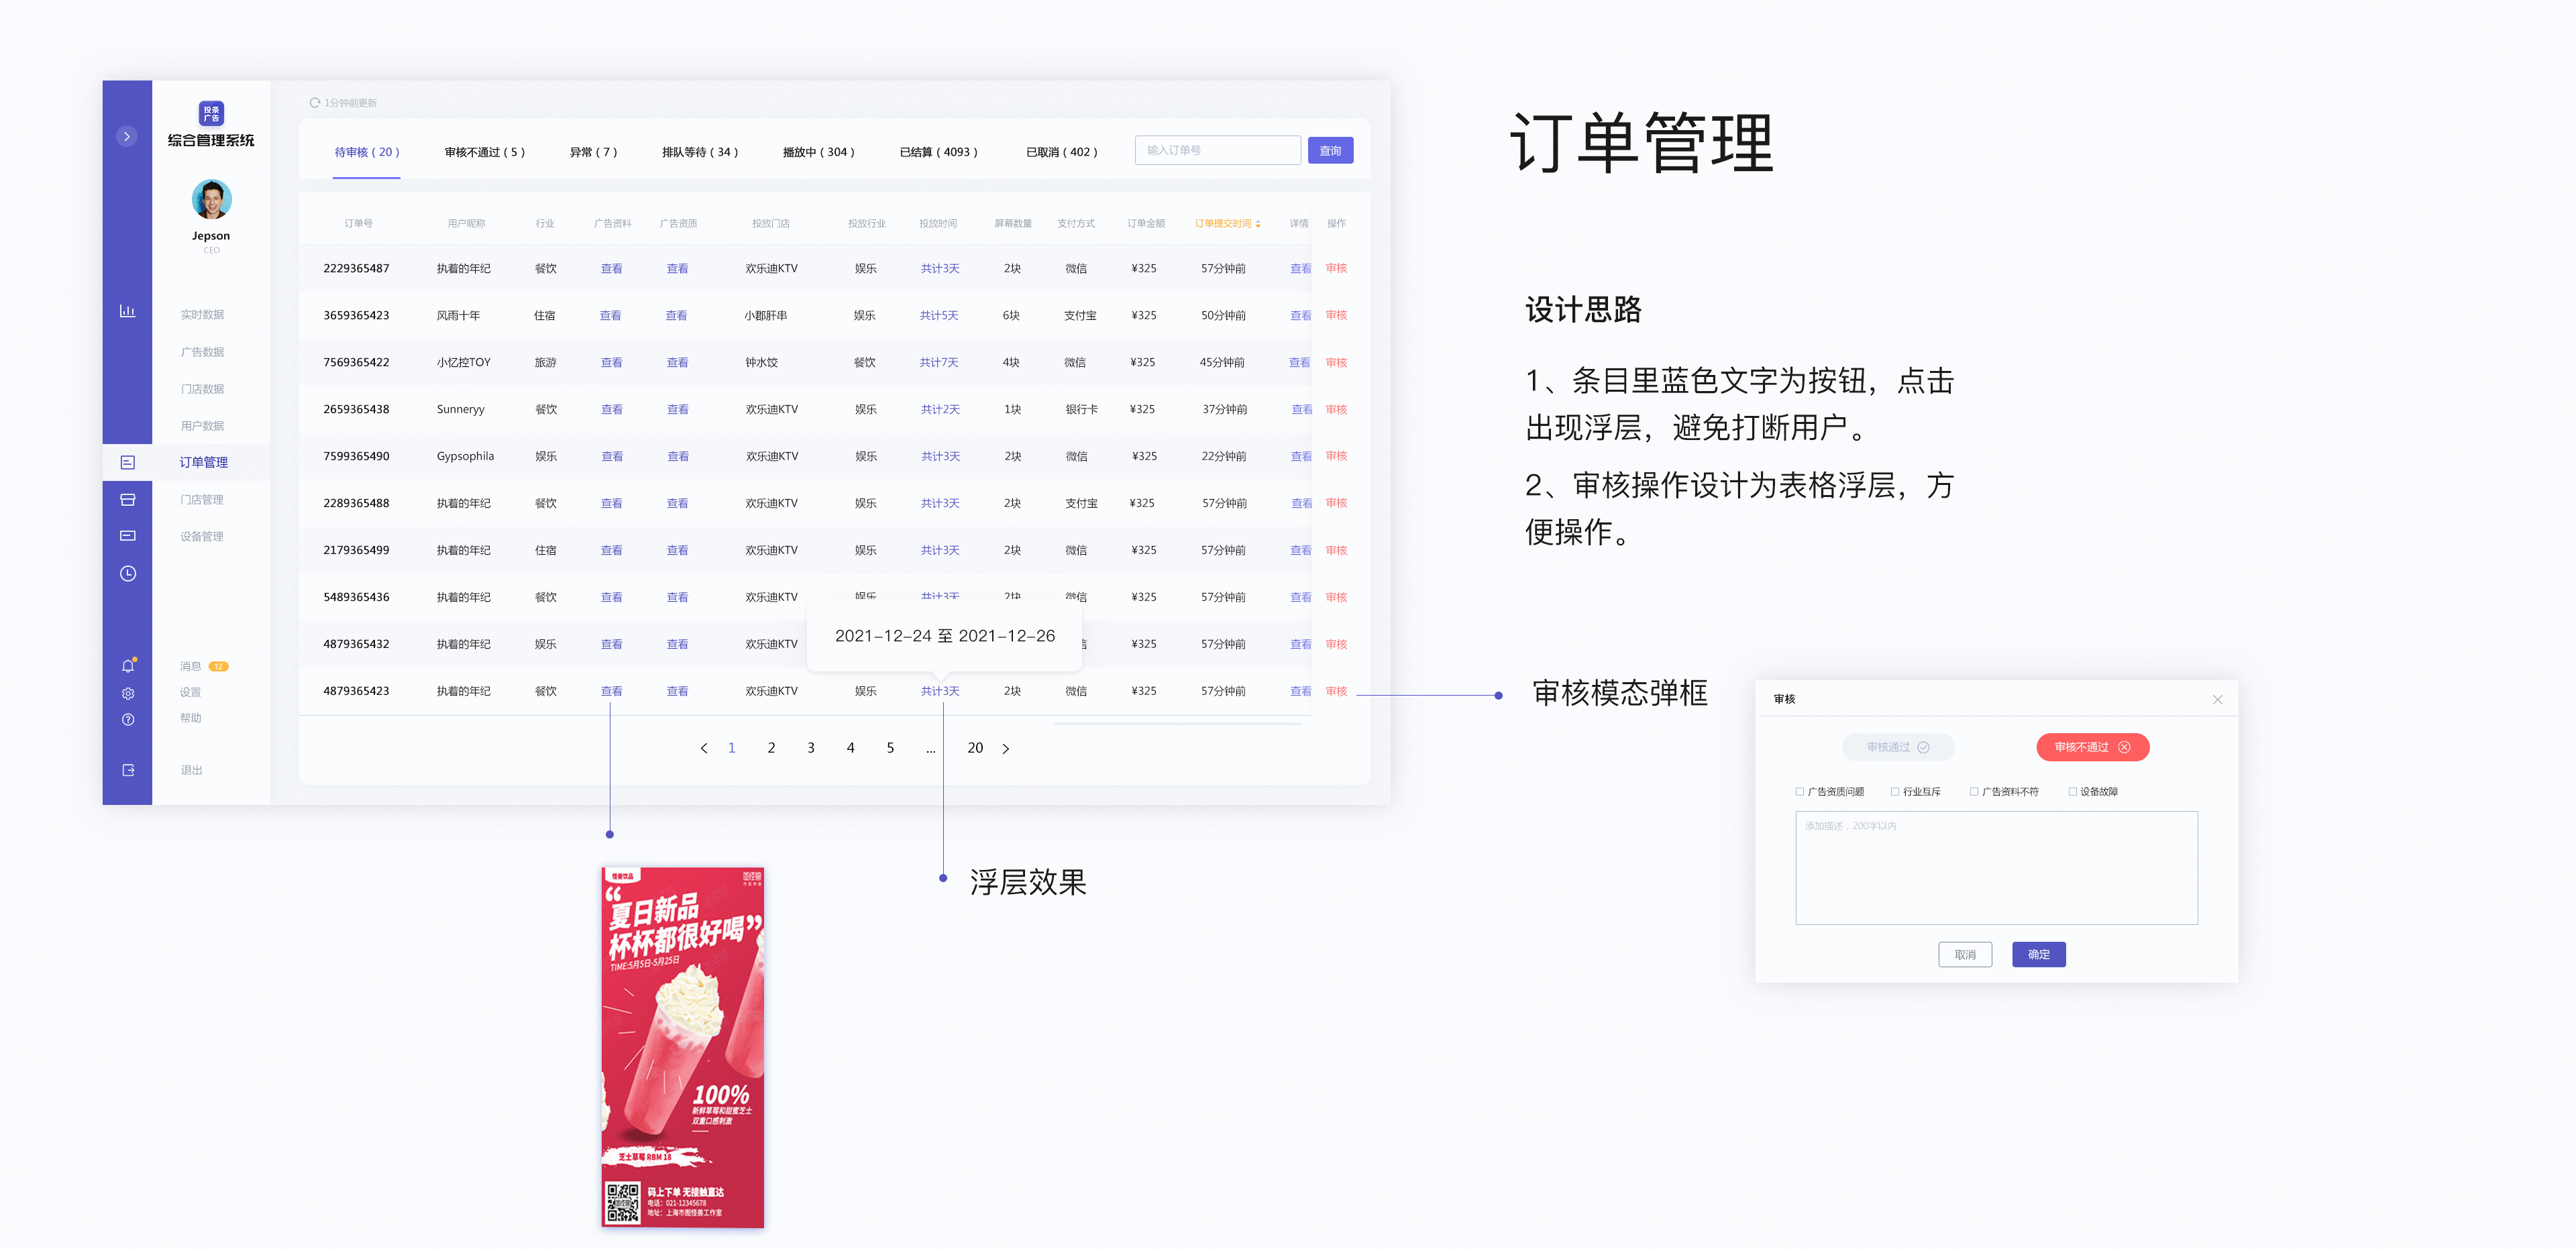Switch to the 播放中 (304) tab
The height and width of the screenshot is (1249, 2576).
(x=818, y=152)
